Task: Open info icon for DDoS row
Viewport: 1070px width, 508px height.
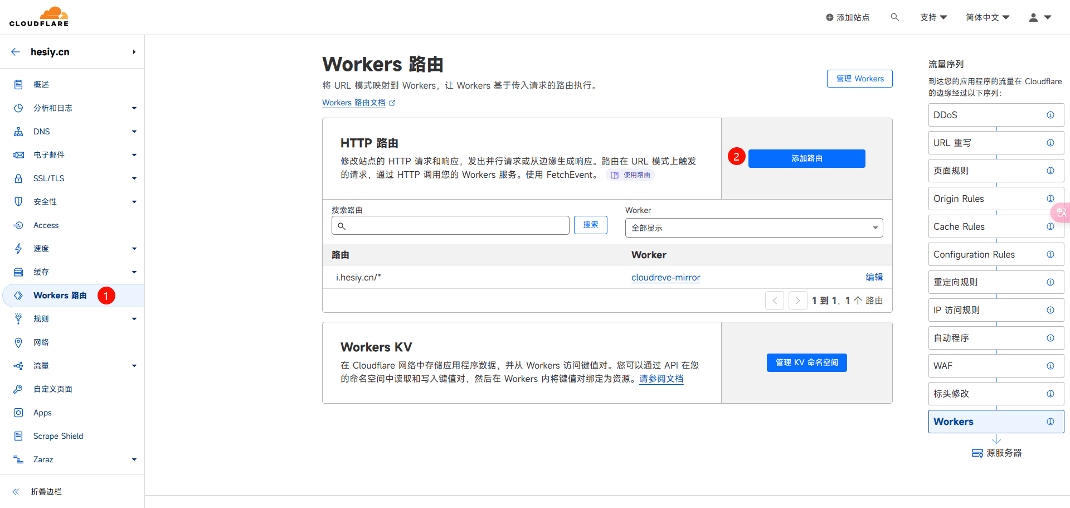Action: coord(1050,115)
